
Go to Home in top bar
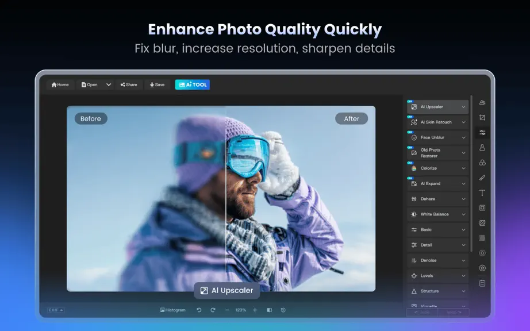pos(60,85)
